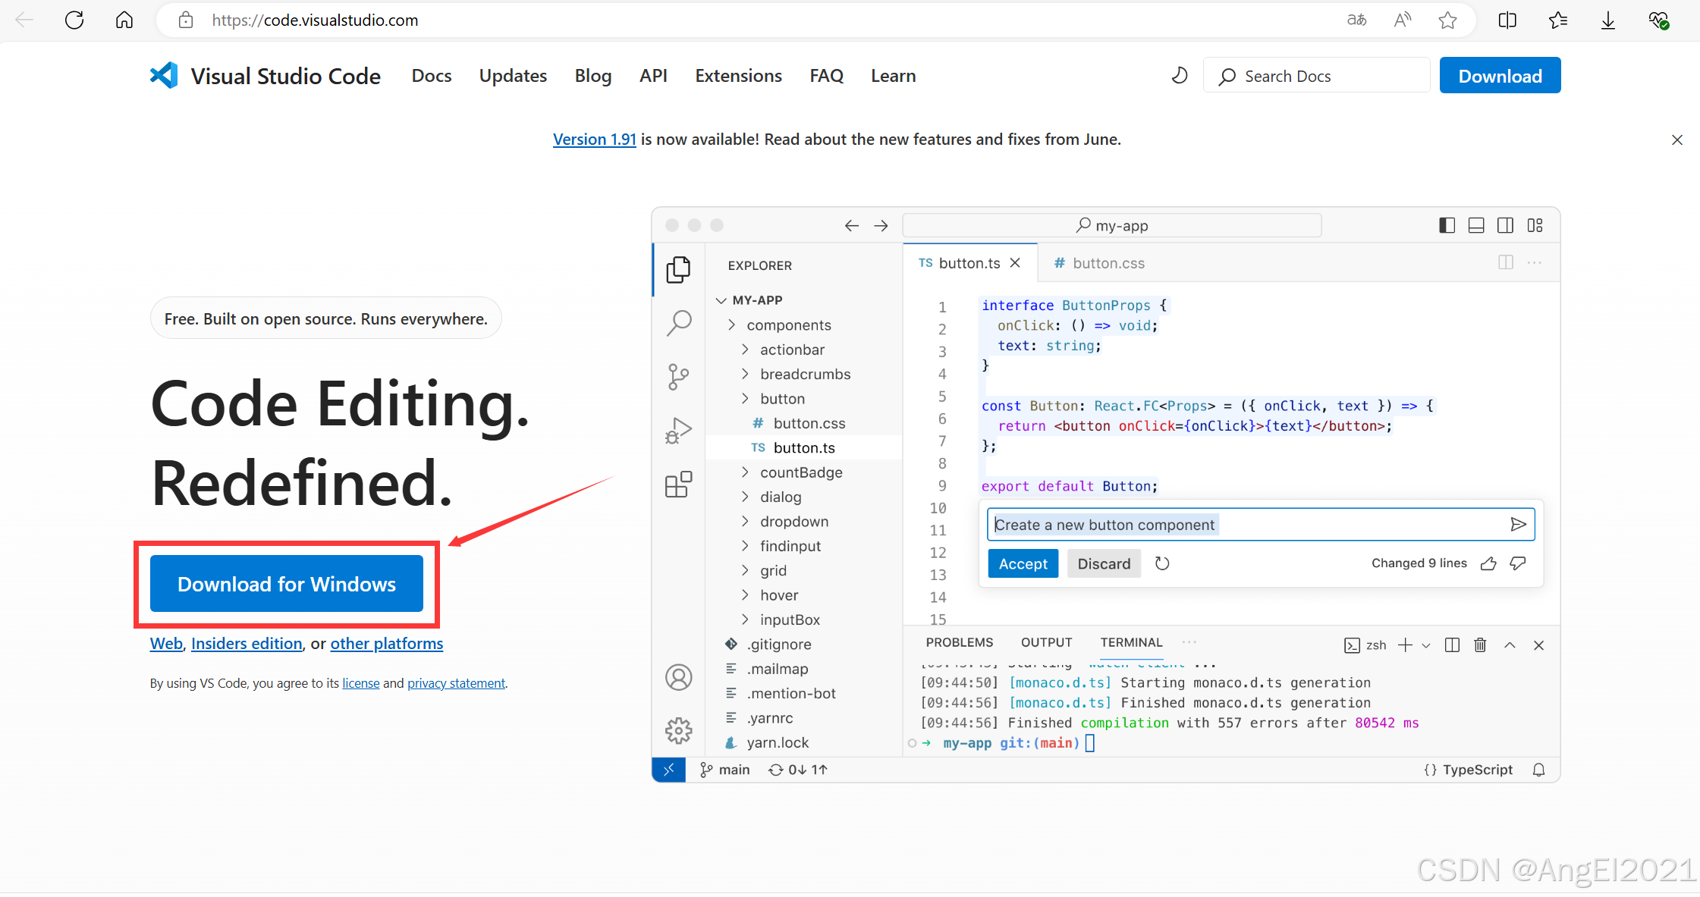Viewport: 1700px width, 897px height.
Task: Toggle the dark theme moon icon
Action: (x=1179, y=75)
